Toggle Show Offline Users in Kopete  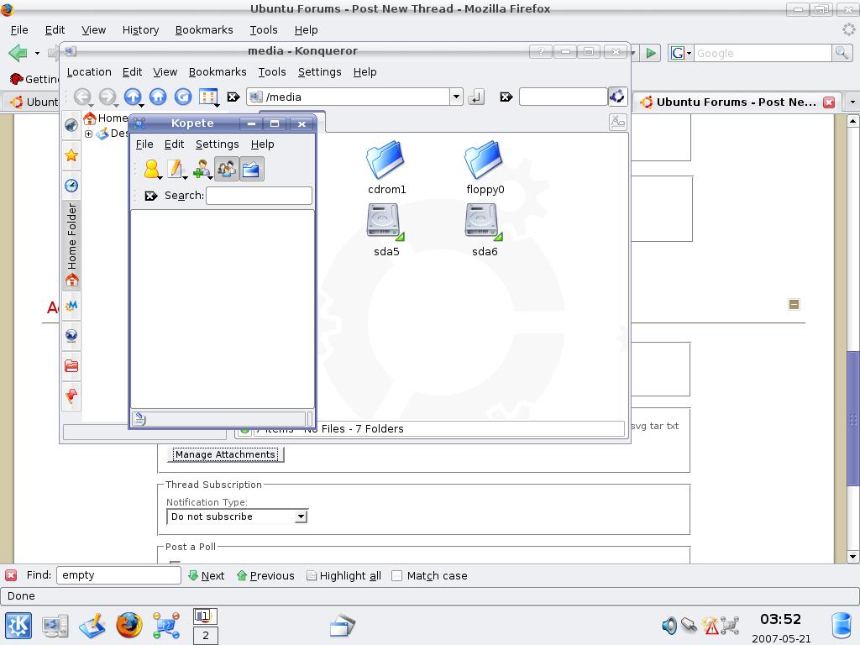(226, 170)
